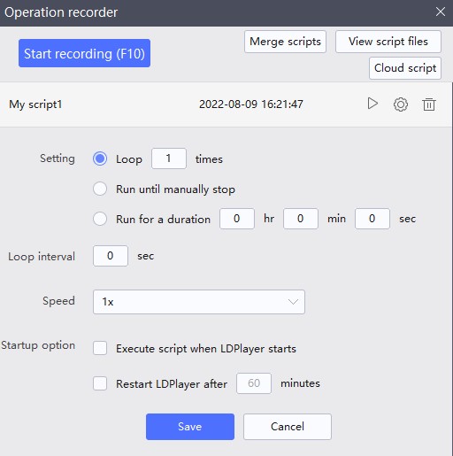The image size is (453, 456).
Task: Edit the loop times count field
Action: click(169, 158)
